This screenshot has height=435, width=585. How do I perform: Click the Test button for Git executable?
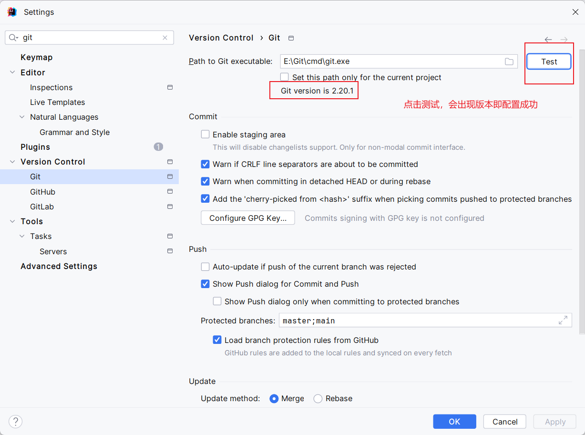(549, 62)
